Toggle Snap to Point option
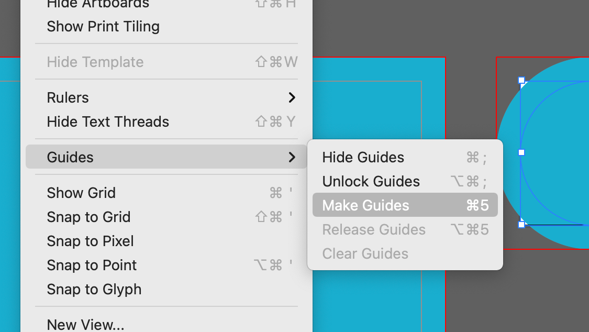The image size is (589, 332). [166, 265]
